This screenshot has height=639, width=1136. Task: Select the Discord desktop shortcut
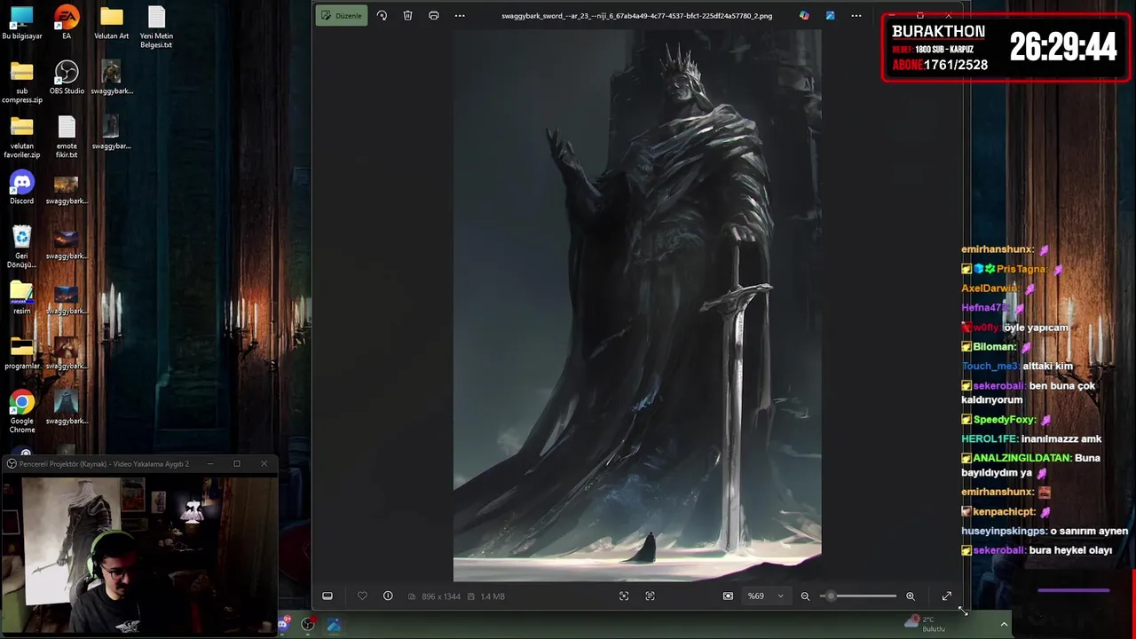point(21,188)
